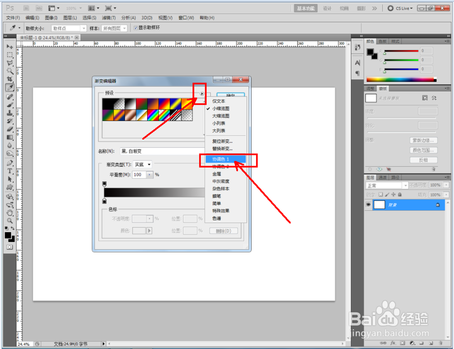Switch to the Channels tab
This screenshot has height=349, width=454.
[x=382, y=178]
